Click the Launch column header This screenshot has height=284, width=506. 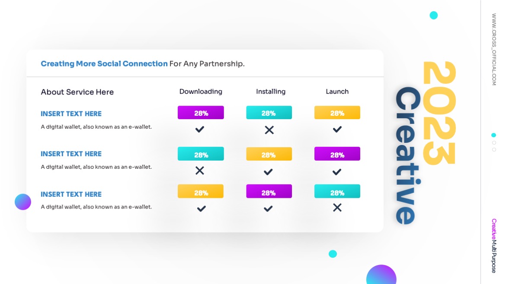click(337, 92)
